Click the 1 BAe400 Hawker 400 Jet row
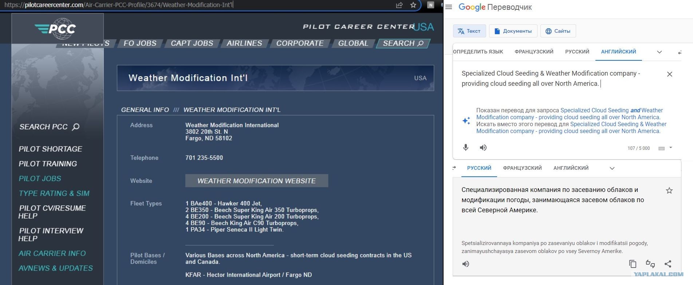This screenshot has width=693, height=285. [x=224, y=204]
